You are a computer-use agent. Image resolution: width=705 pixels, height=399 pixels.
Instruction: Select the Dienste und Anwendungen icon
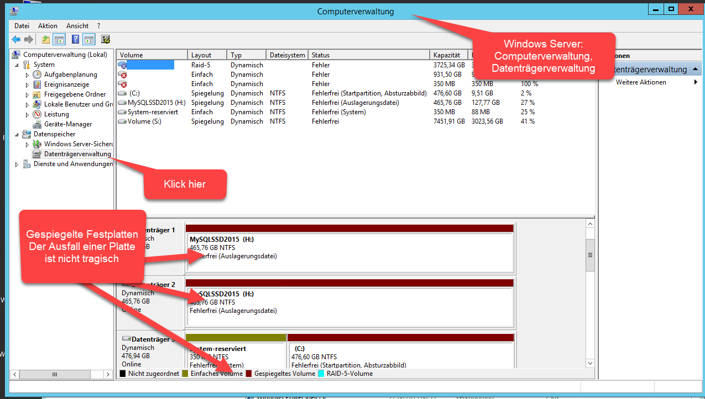[x=27, y=164]
